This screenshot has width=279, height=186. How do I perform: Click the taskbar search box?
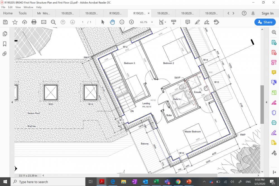[48, 182]
